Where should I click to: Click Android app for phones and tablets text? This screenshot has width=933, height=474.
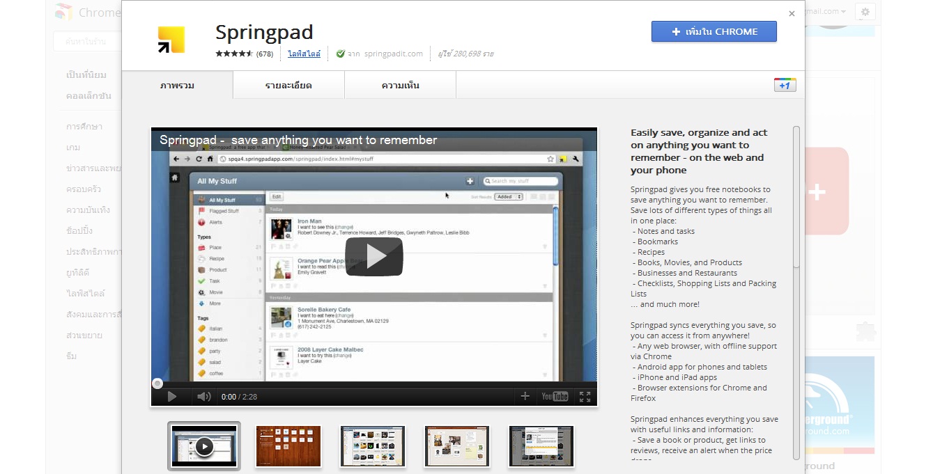pyautogui.click(x=702, y=367)
